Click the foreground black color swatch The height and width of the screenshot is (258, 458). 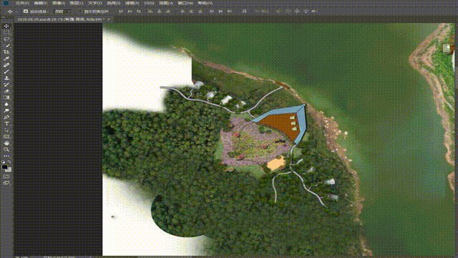click(4, 167)
